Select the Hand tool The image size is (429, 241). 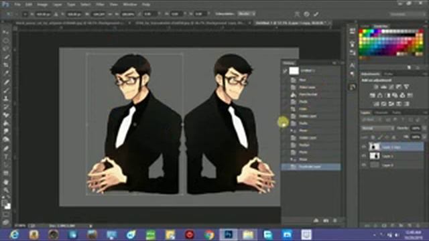click(6, 182)
